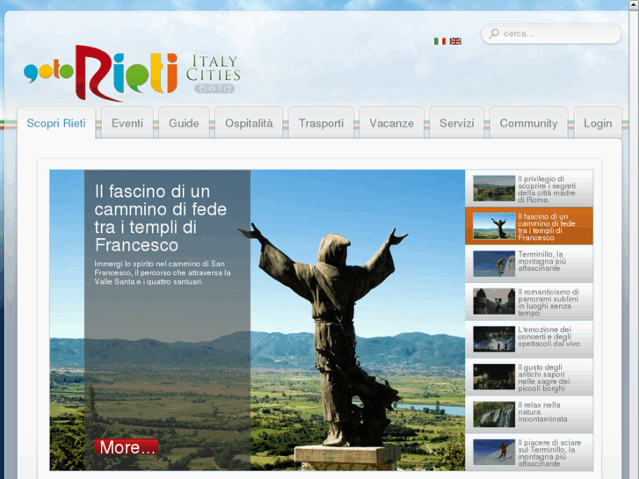The image size is (639, 479).
Task: Select the sagre dei piccoli borghi thumbnail
Action: point(494,377)
